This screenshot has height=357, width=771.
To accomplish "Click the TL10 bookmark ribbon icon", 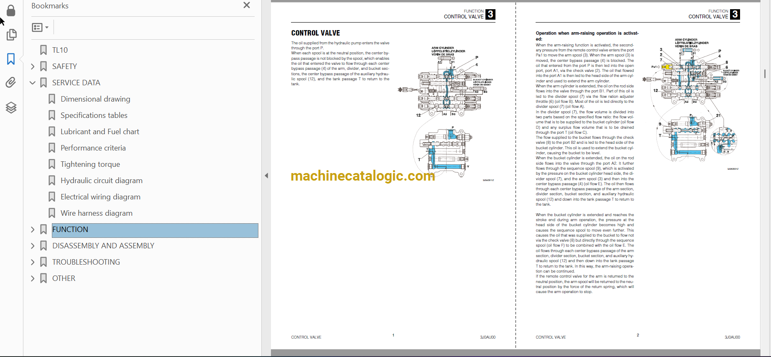I will point(43,50).
